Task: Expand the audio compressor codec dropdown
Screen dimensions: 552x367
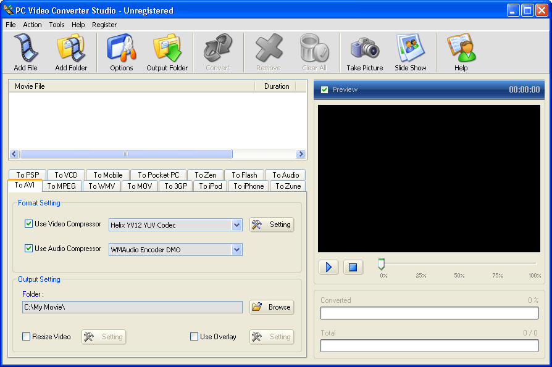Action: (x=236, y=250)
